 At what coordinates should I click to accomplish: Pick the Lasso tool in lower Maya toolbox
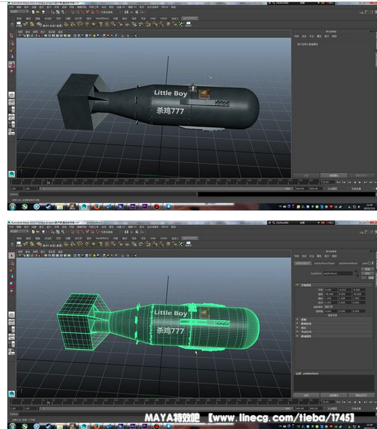coord(11,263)
